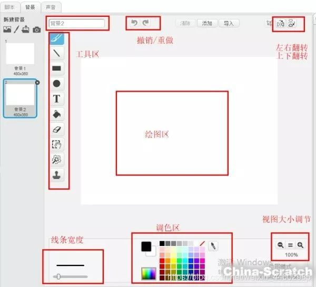Delete 背景2 with its x button

click(37, 83)
